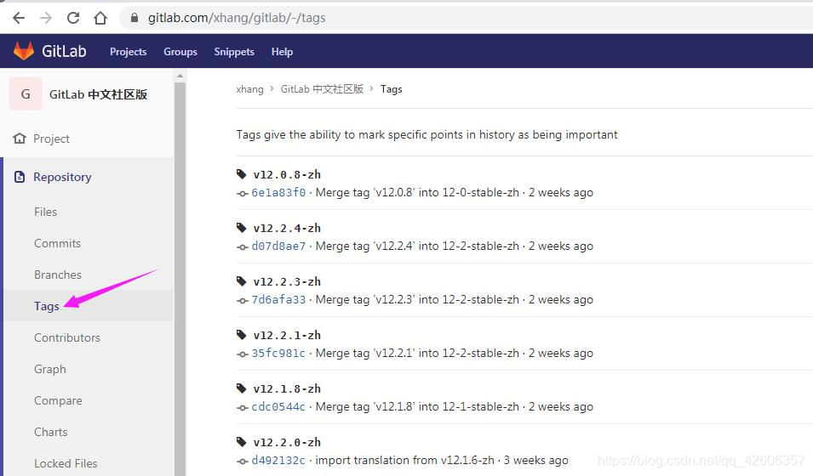Reload the page with refresh icon
This screenshot has width=813, height=476.
pyautogui.click(x=73, y=18)
